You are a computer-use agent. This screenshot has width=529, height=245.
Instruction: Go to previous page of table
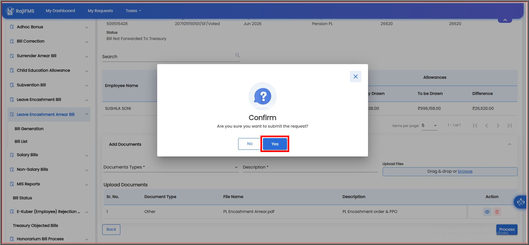486,126
